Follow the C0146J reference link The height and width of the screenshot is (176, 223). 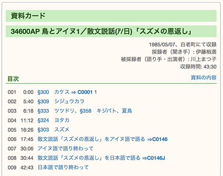[x=156, y=158]
